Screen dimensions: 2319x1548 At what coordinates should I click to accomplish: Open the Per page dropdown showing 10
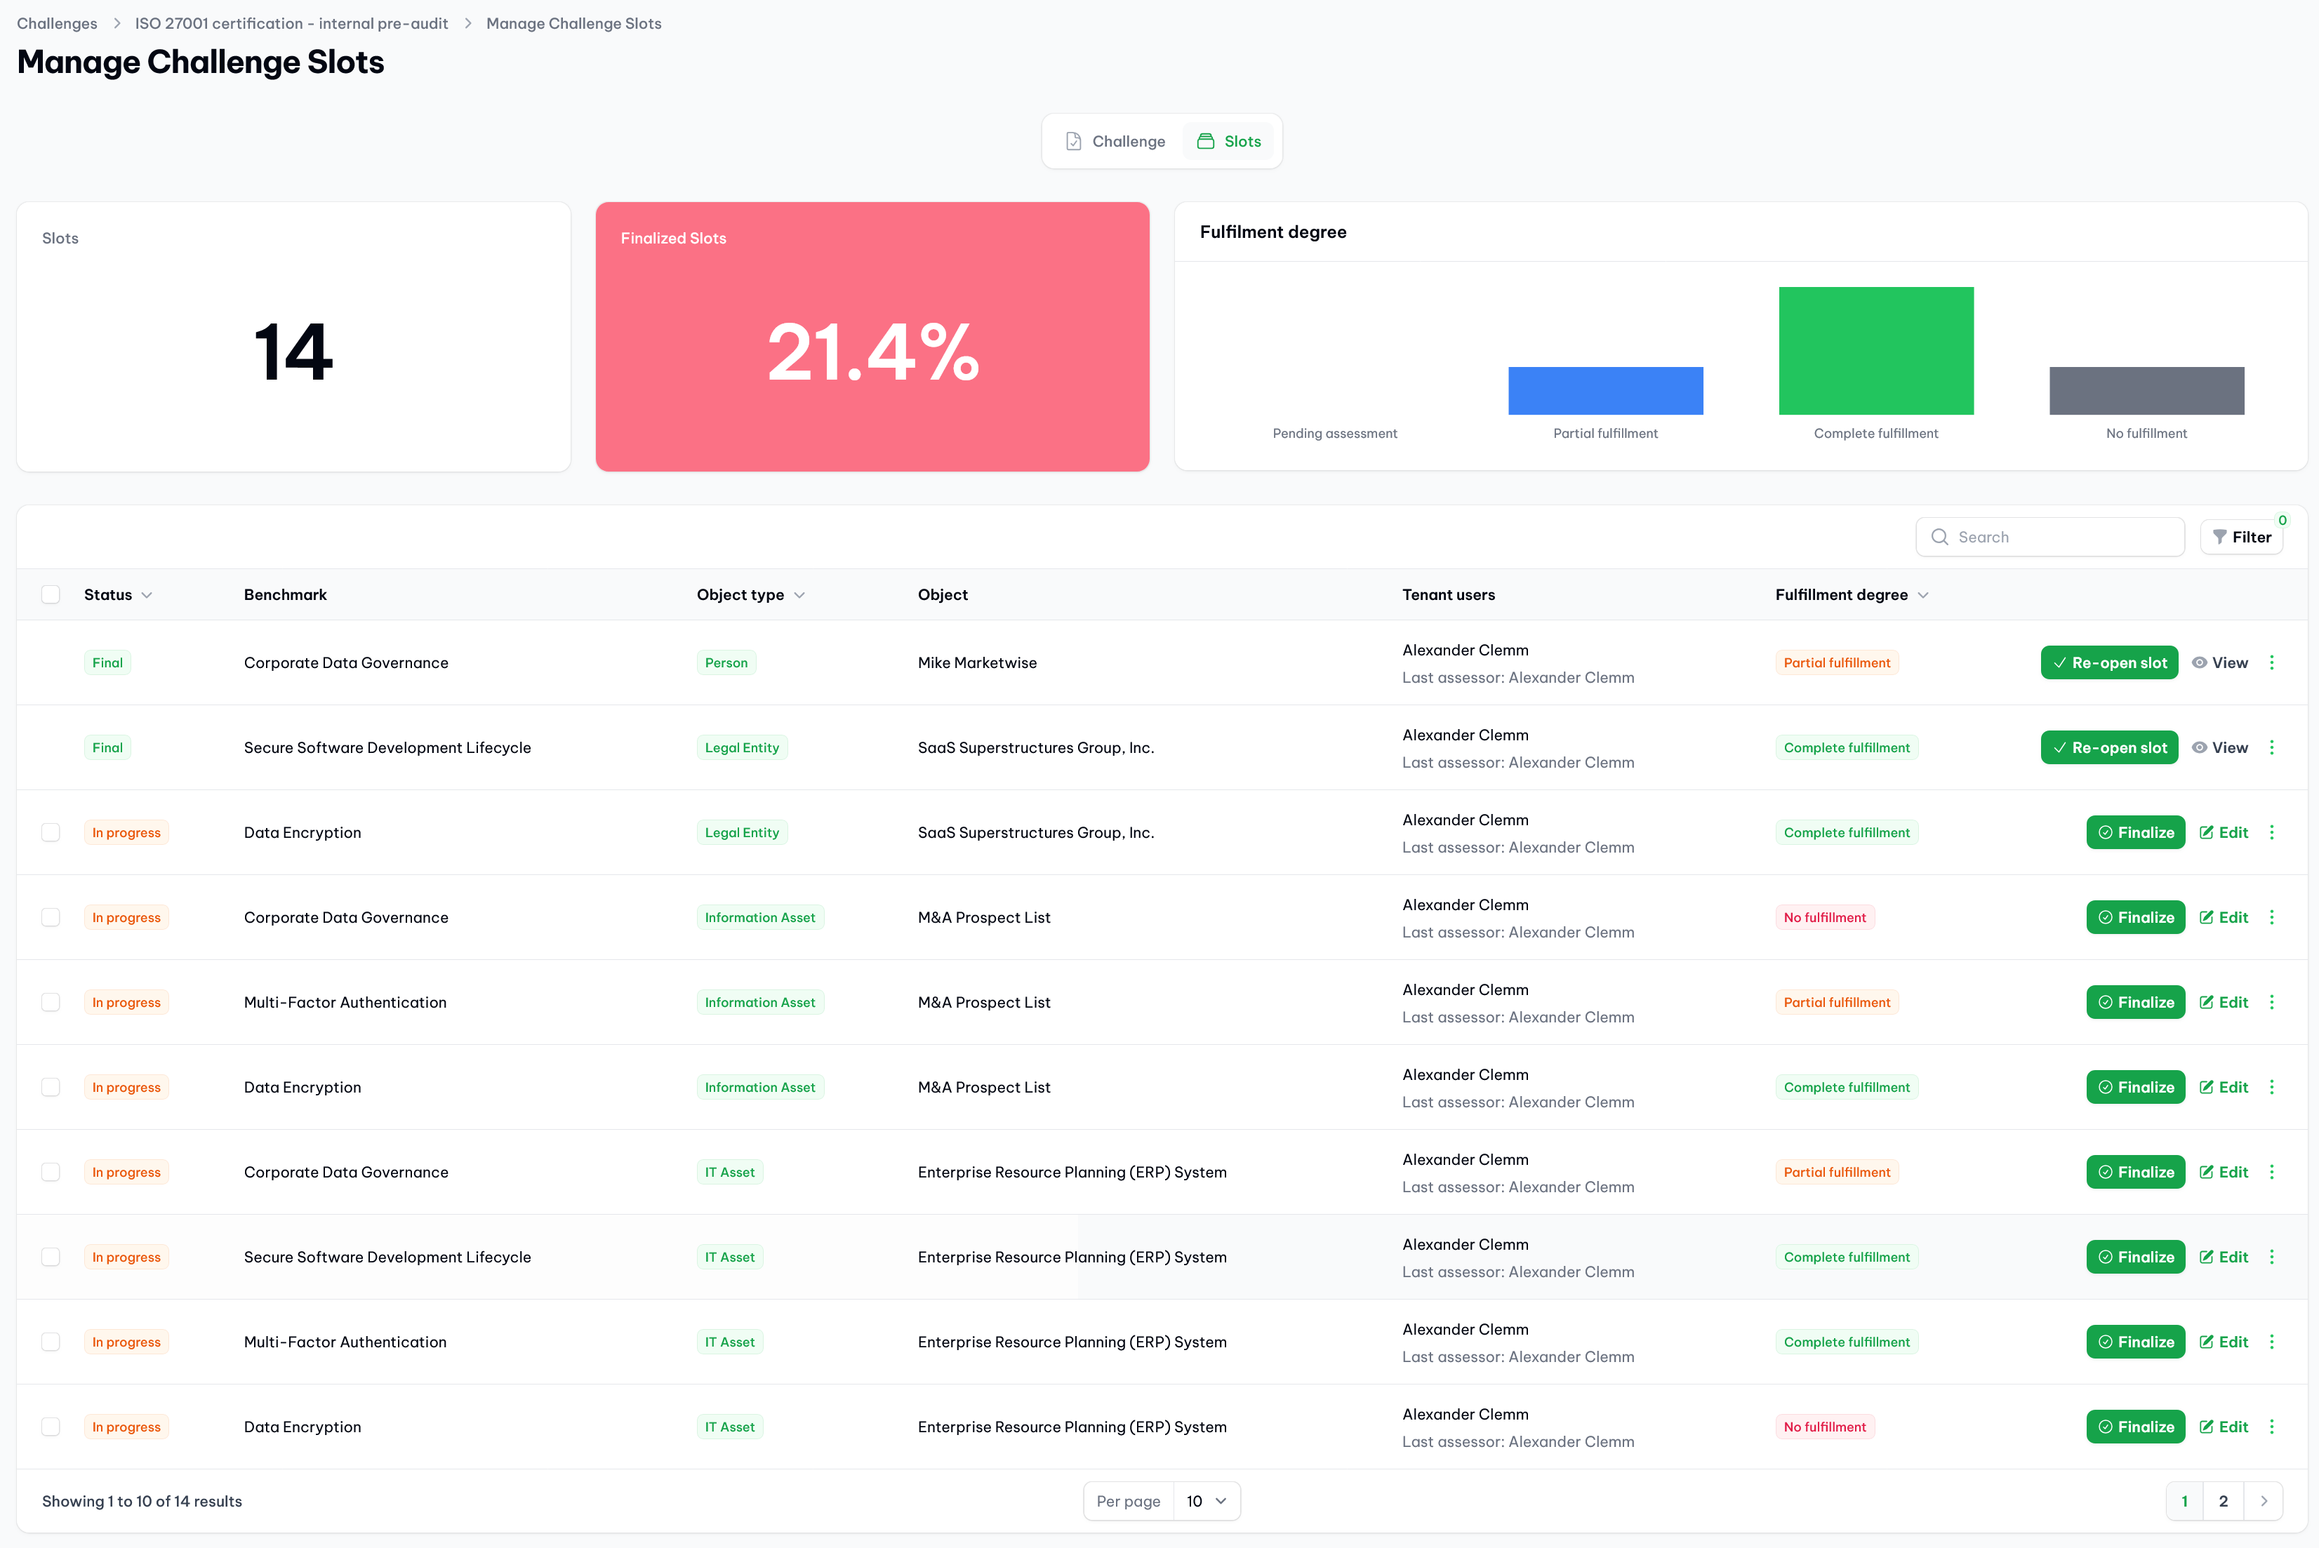1207,1500
